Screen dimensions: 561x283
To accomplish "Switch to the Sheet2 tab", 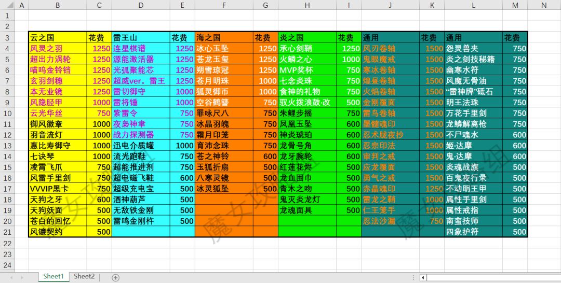I will pos(84,276).
